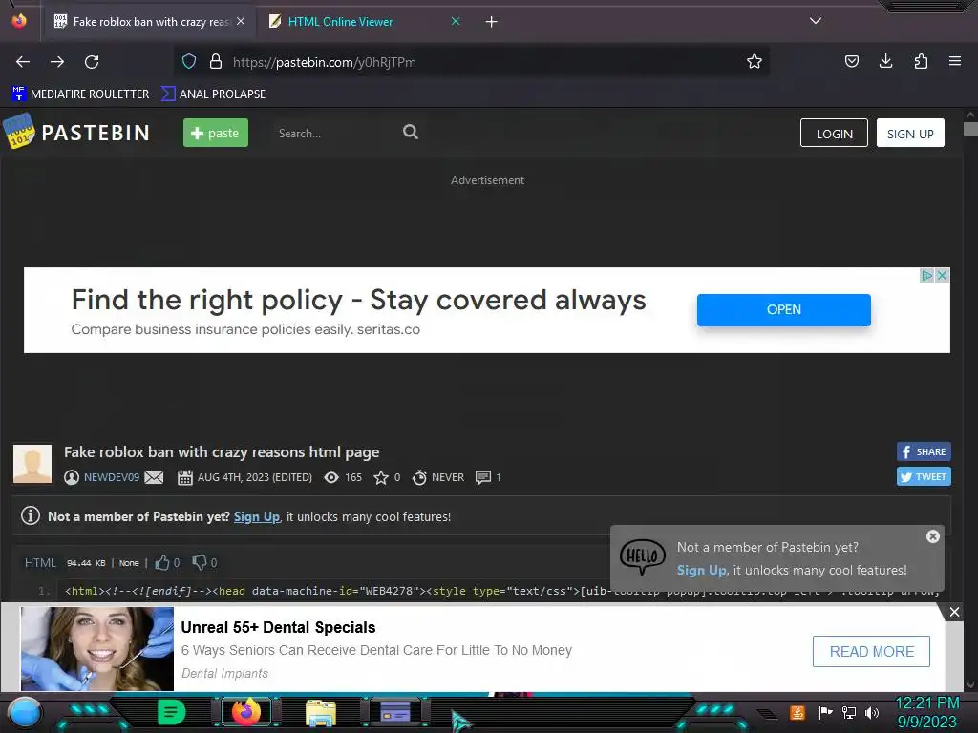The height and width of the screenshot is (733, 978).
Task: Click the HTML syntax label
Action: [x=40, y=563]
